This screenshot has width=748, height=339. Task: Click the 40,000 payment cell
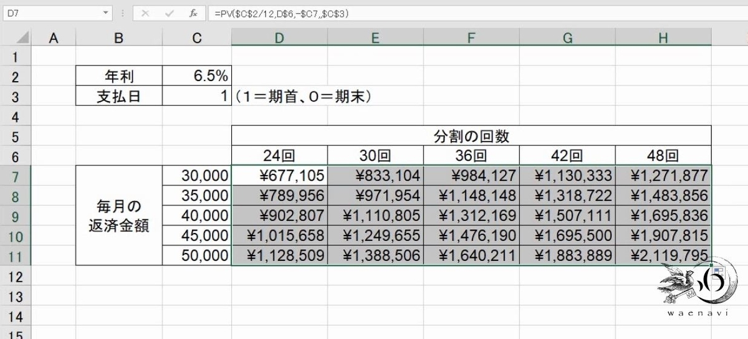tap(196, 216)
